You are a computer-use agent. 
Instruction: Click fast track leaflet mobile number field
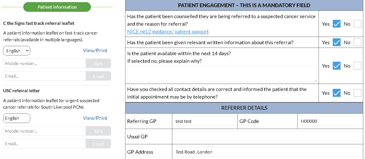(x=44, y=64)
